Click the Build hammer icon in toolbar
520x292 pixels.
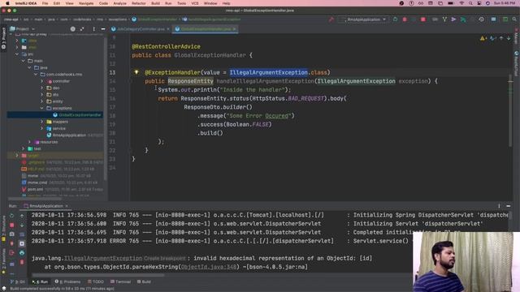[x=331, y=19]
